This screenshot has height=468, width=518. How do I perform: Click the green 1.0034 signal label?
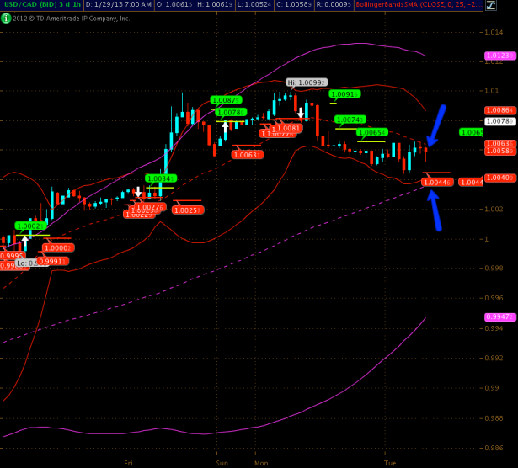[x=162, y=178]
